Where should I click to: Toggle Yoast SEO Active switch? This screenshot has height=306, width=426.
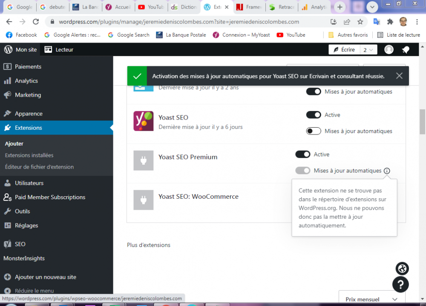[314, 115]
